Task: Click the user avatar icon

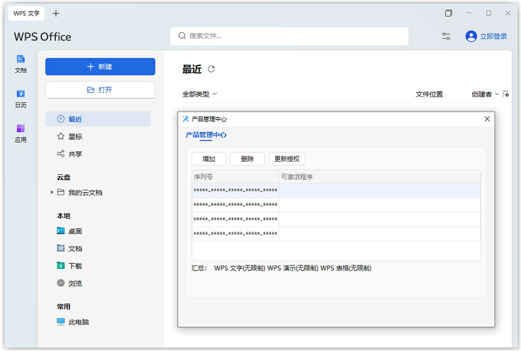Action: [x=471, y=36]
